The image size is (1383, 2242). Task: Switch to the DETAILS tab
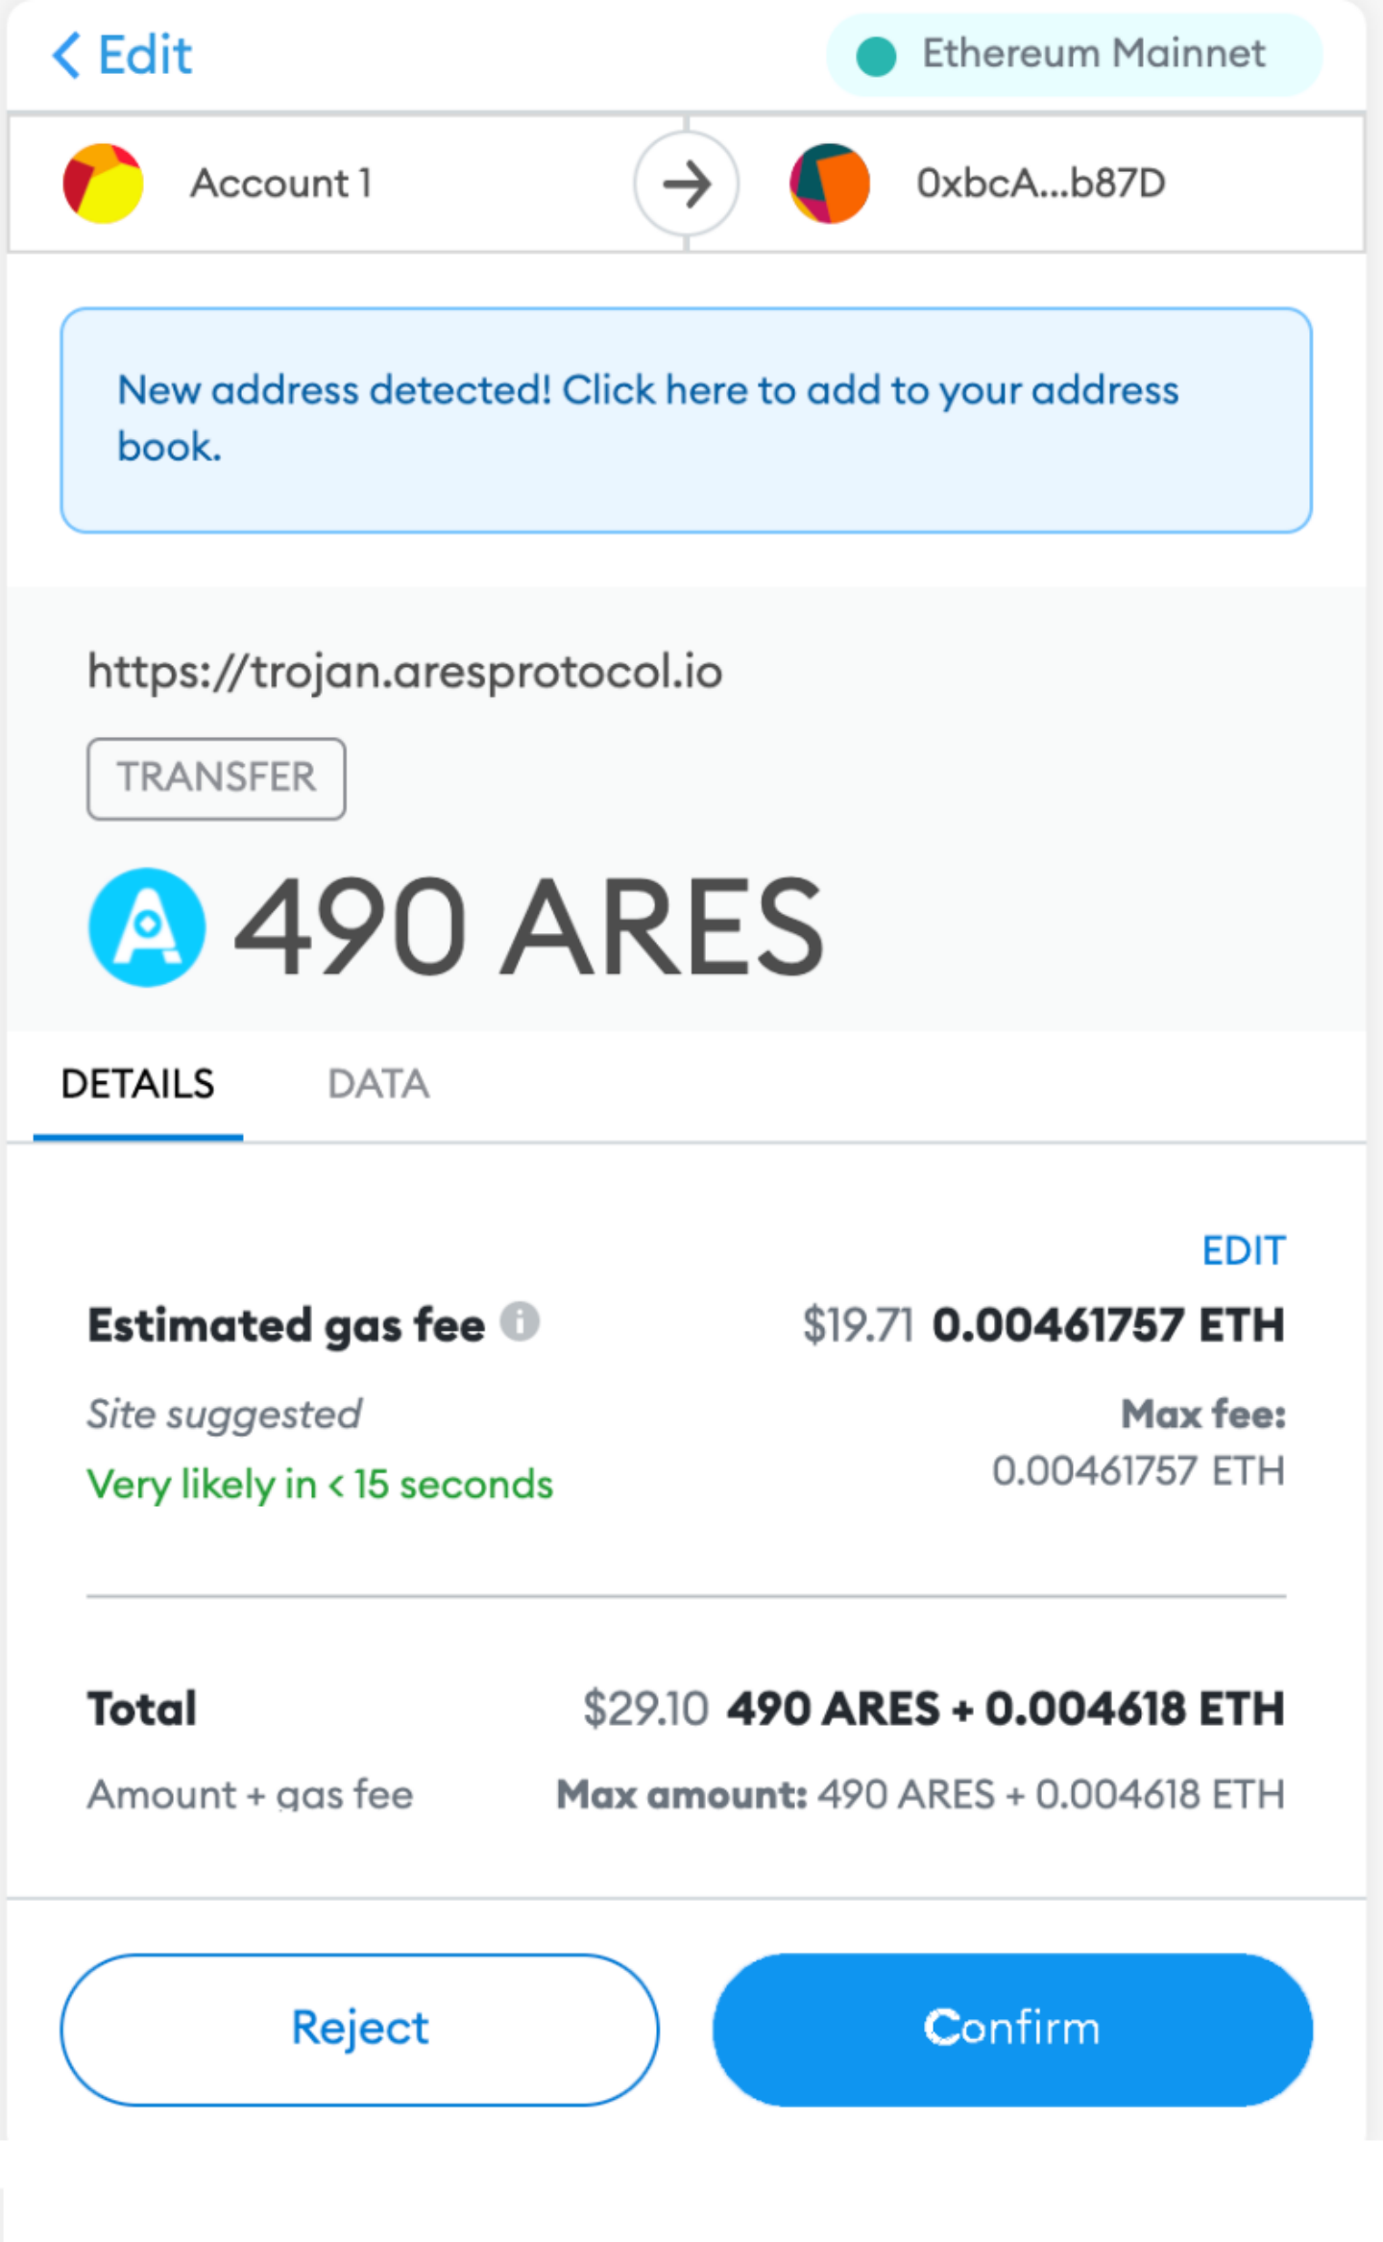tap(138, 1085)
